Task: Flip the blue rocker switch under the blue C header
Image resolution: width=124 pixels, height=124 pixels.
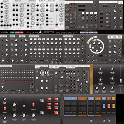Action: pyautogui.click(x=104, y=106)
